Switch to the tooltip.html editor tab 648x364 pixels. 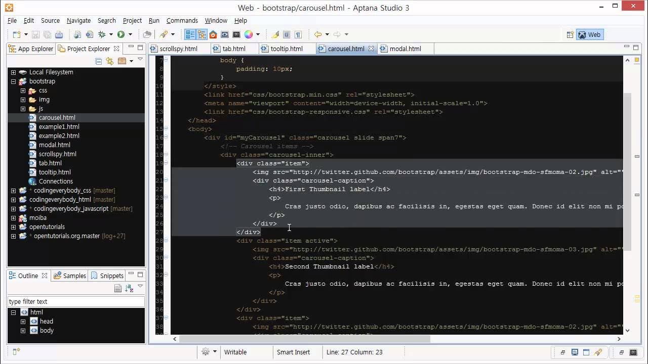coord(287,49)
